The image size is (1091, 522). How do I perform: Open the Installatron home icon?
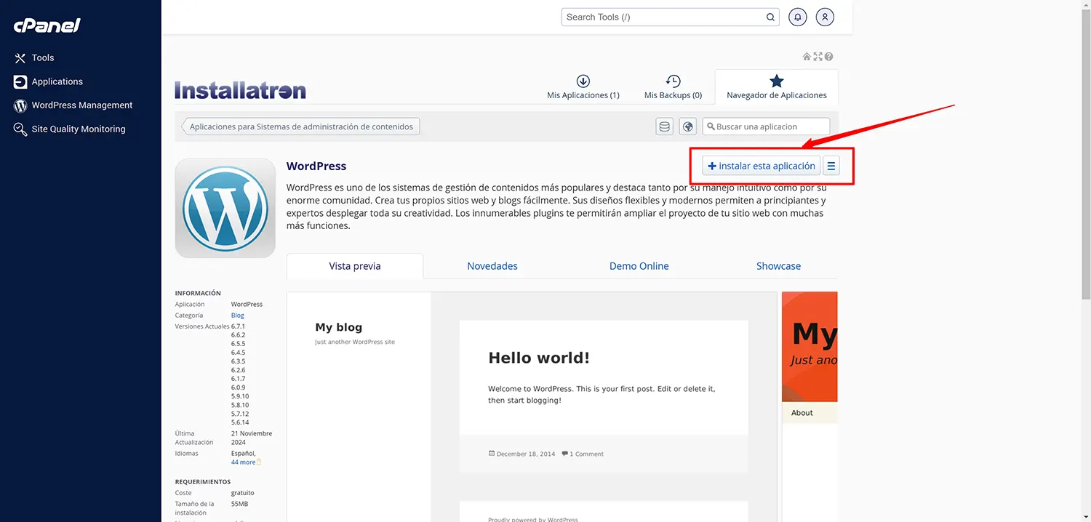[x=807, y=56]
